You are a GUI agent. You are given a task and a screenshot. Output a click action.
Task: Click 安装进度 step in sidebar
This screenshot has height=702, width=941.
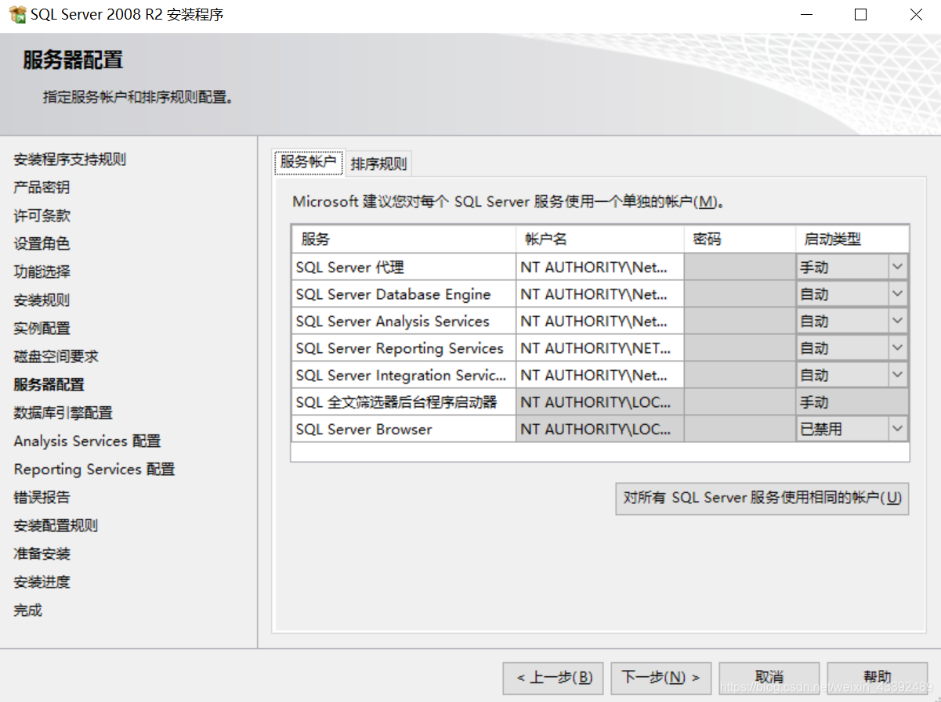click(x=42, y=582)
